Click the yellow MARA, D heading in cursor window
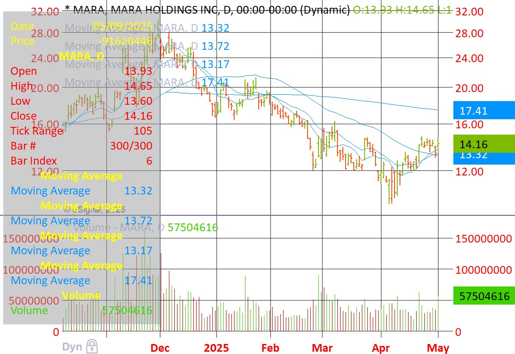This screenshot has width=515, height=354. [81, 56]
